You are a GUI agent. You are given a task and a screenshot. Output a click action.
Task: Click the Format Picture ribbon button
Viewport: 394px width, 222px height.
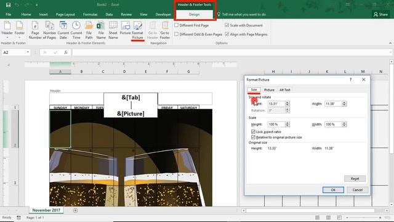(137, 30)
